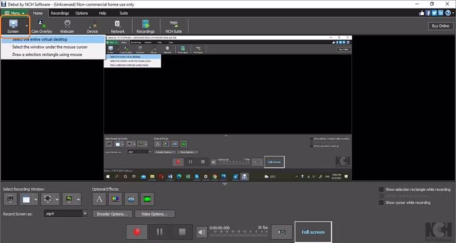This screenshot has width=456, height=243.
Task: Click the select-window-with-mouse recording icon
Action: click(x=10, y=199)
